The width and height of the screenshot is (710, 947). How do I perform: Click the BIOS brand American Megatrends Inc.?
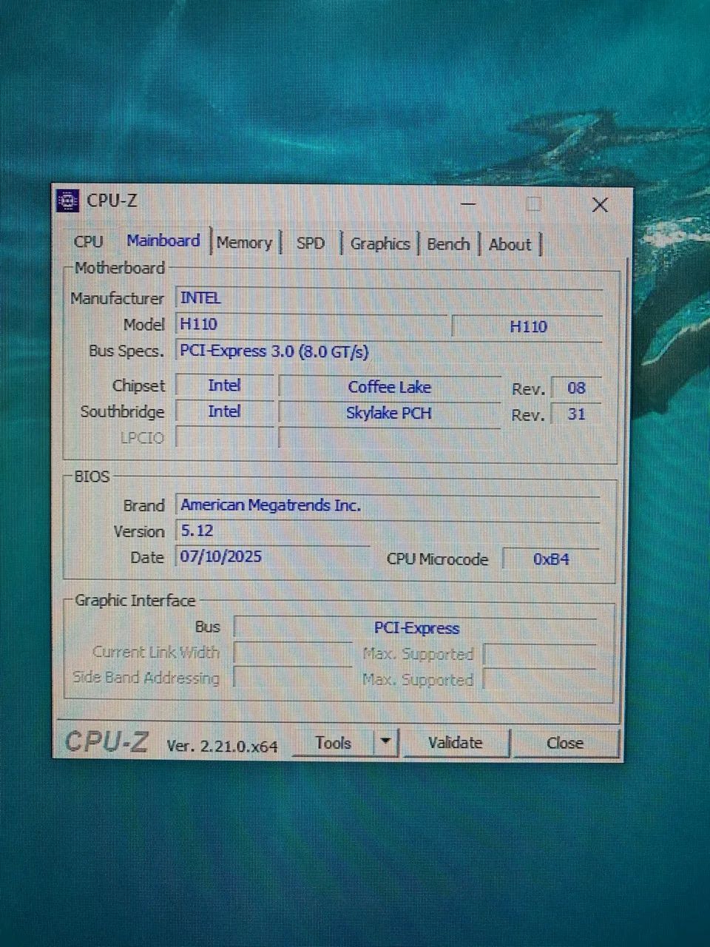[388, 505]
